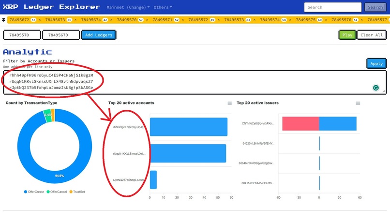Open ledger 78495574 tag
390x221 pixels.
pos(270,20)
